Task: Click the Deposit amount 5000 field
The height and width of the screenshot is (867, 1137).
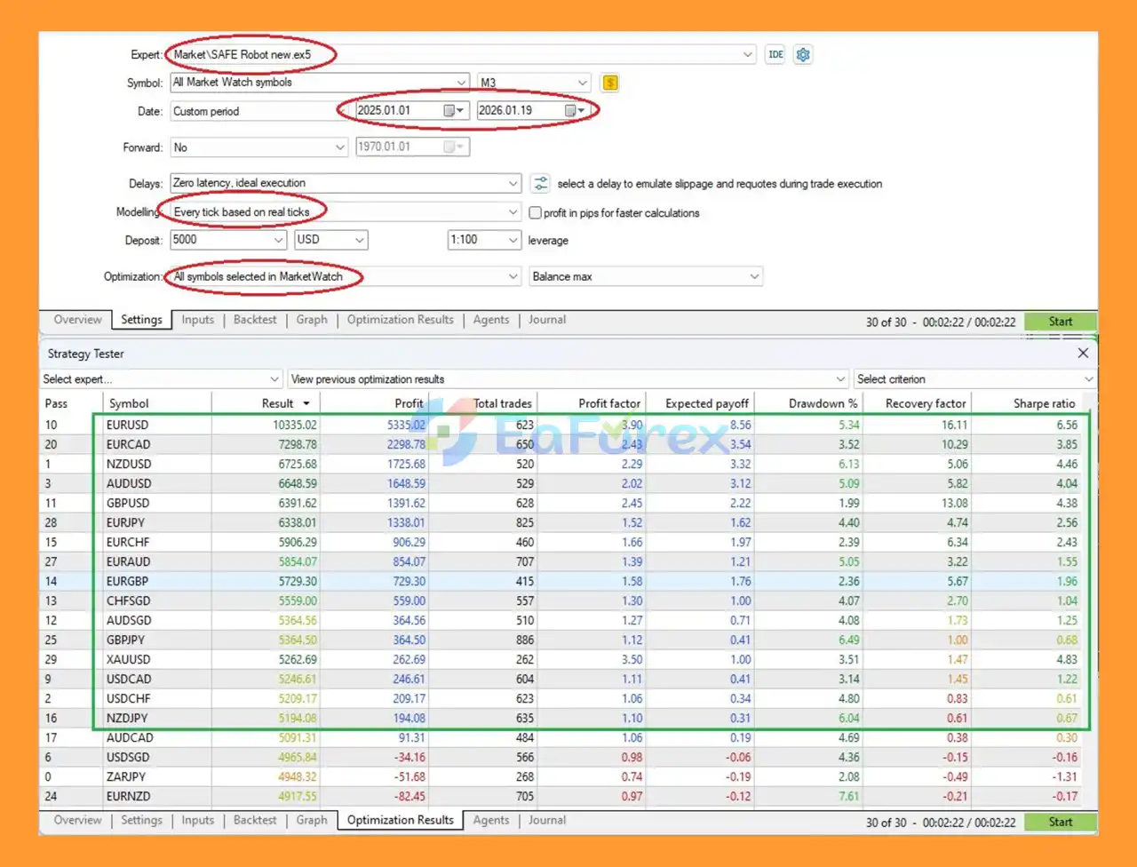Action: point(220,240)
